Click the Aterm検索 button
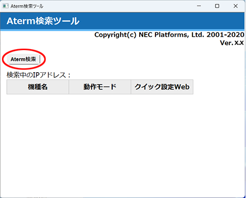The width and height of the screenshot is (246, 198). click(24, 59)
